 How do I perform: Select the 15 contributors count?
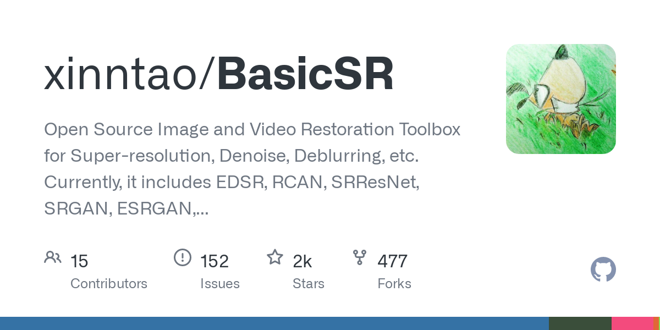click(x=79, y=261)
